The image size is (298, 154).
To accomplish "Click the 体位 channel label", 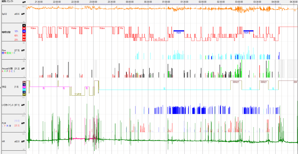I will click(4, 87).
